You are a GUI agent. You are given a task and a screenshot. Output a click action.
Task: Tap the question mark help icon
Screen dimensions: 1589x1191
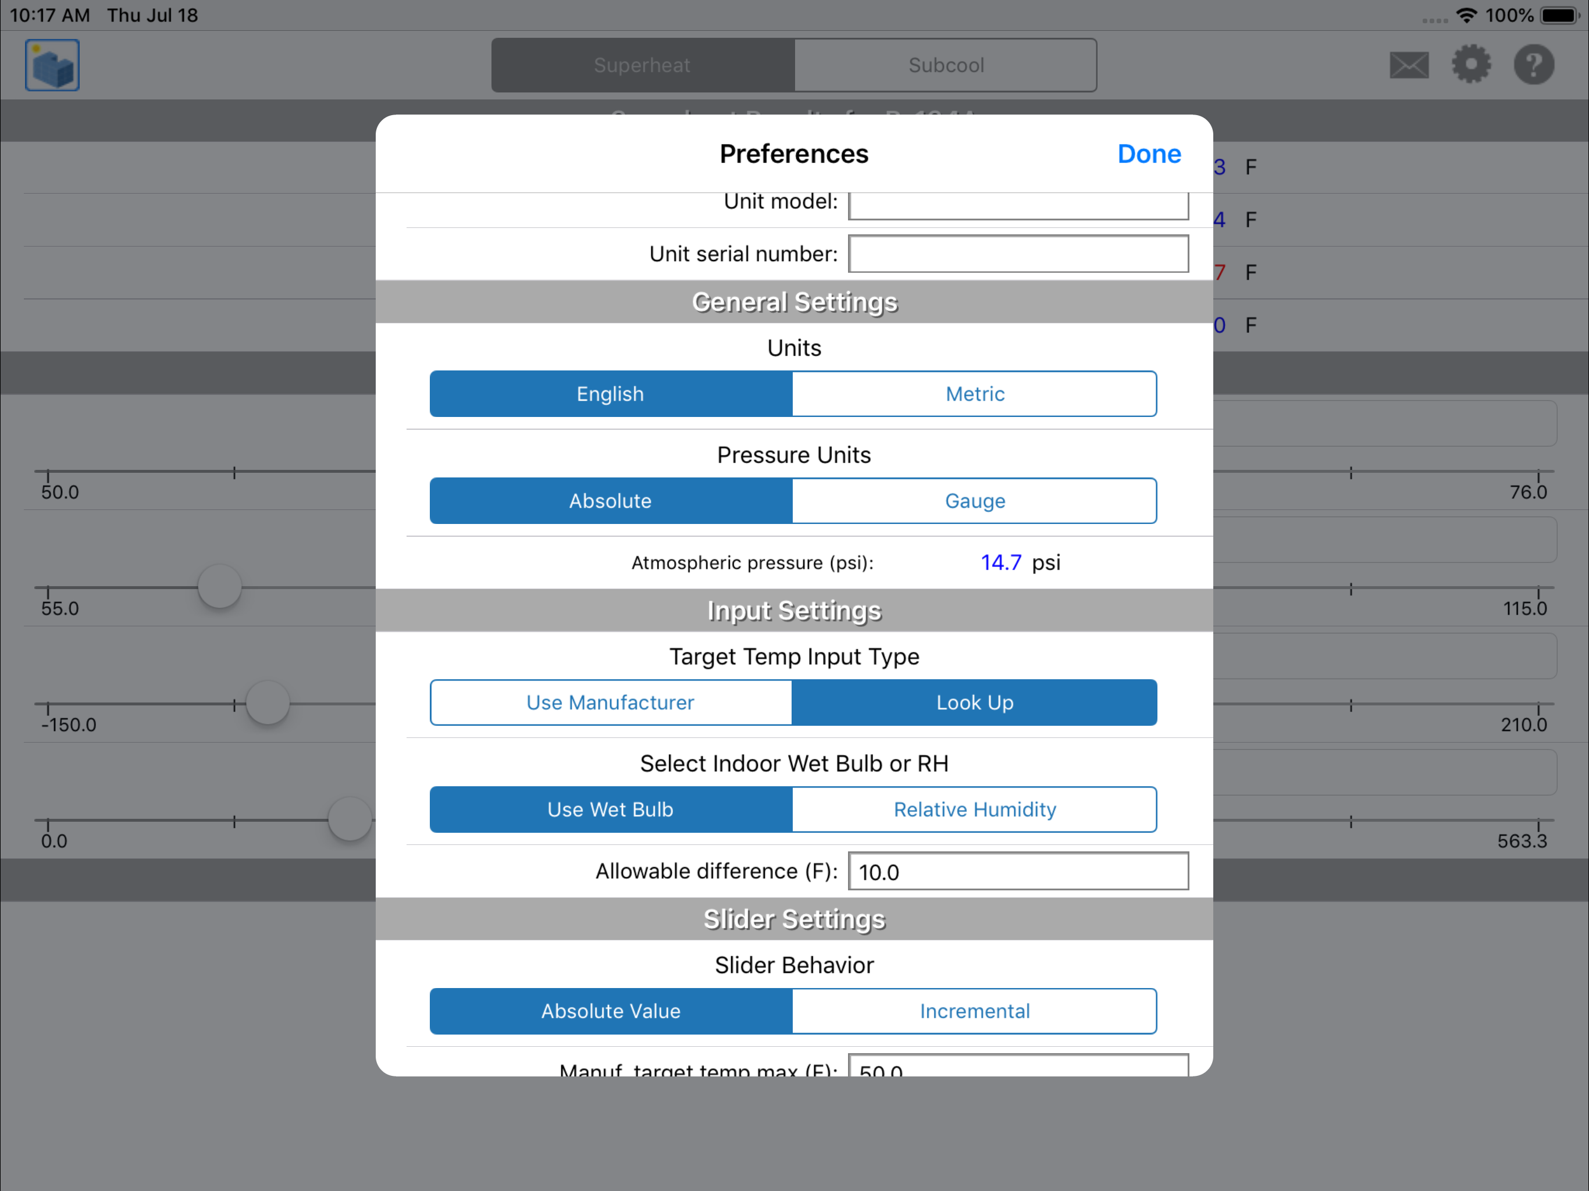coord(1533,65)
